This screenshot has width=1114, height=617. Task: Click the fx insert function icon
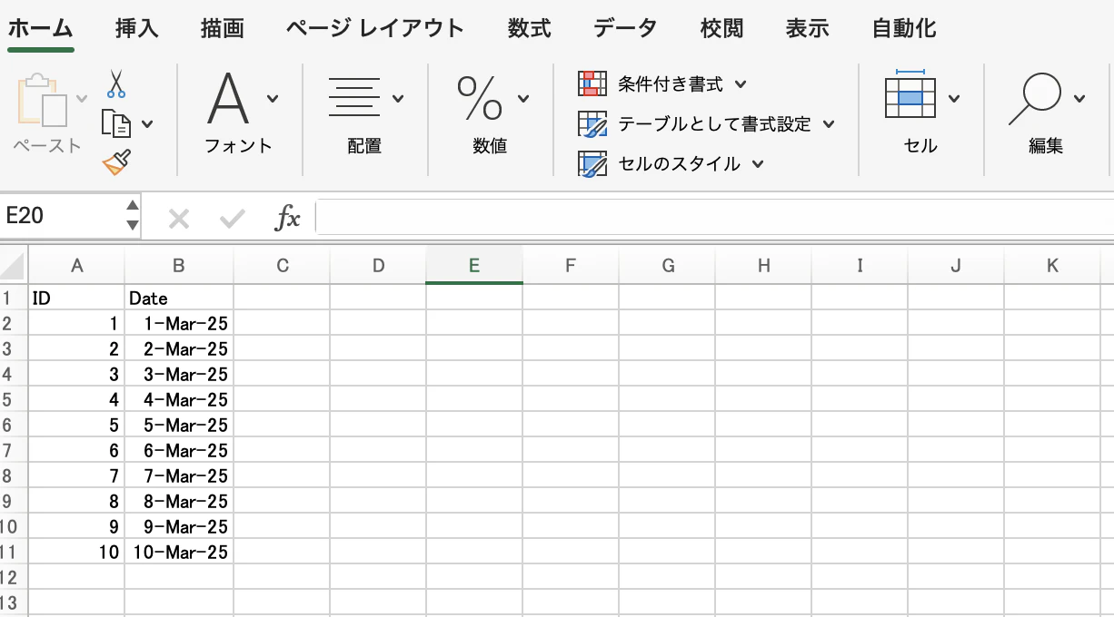coord(288,218)
